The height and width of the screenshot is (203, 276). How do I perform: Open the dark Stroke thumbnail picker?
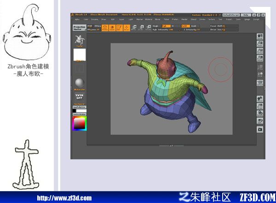[x=80, y=68]
